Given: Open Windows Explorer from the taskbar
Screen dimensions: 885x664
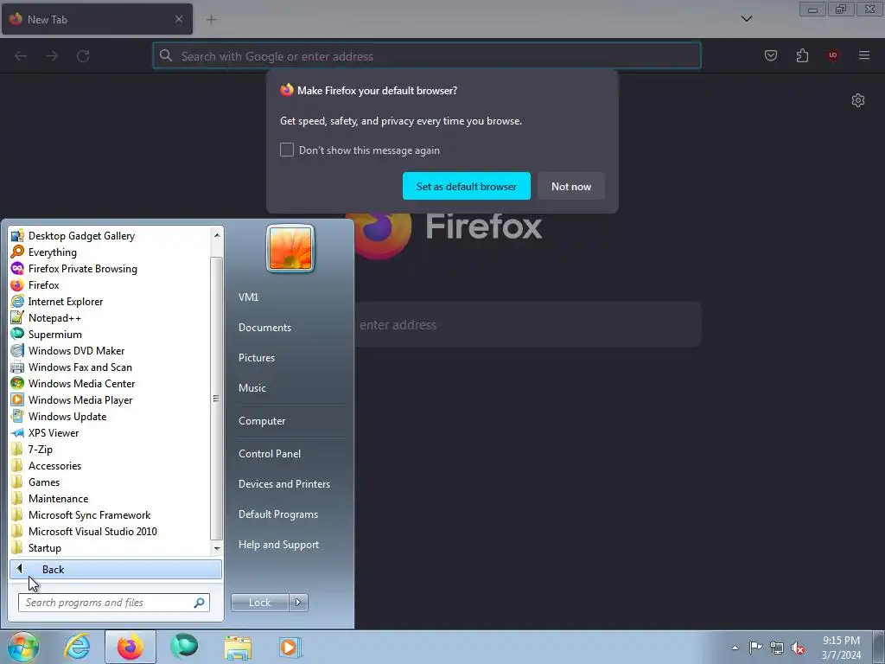Looking at the screenshot, I should click(x=238, y=647).
